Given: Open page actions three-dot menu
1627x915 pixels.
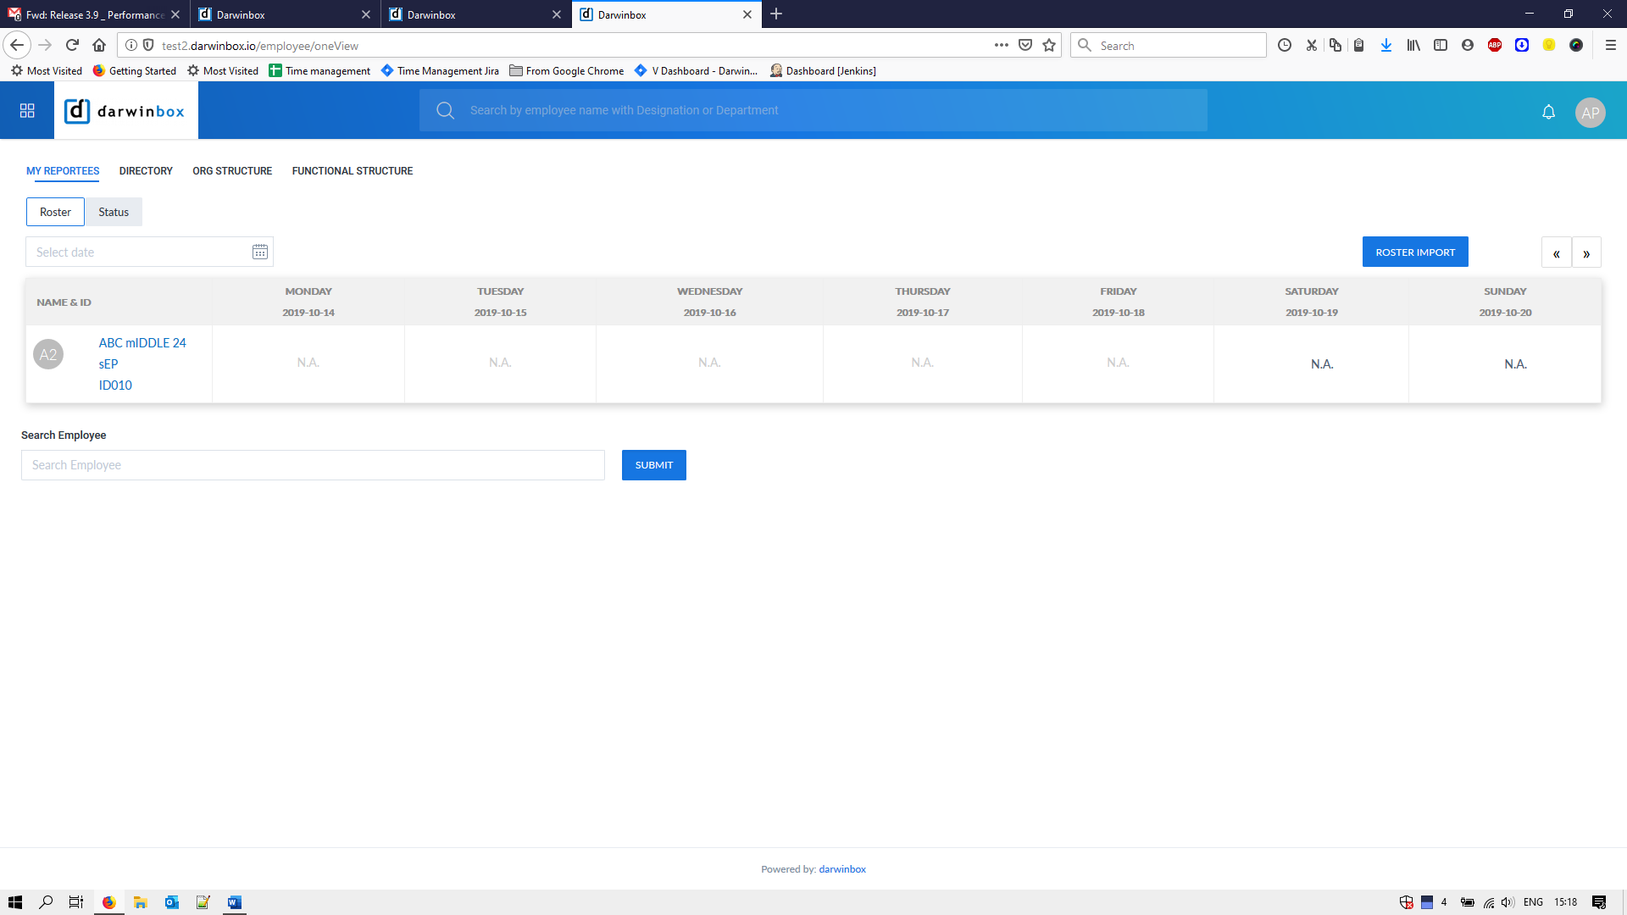Looking at the screenshot, I should coord(1001,46).
